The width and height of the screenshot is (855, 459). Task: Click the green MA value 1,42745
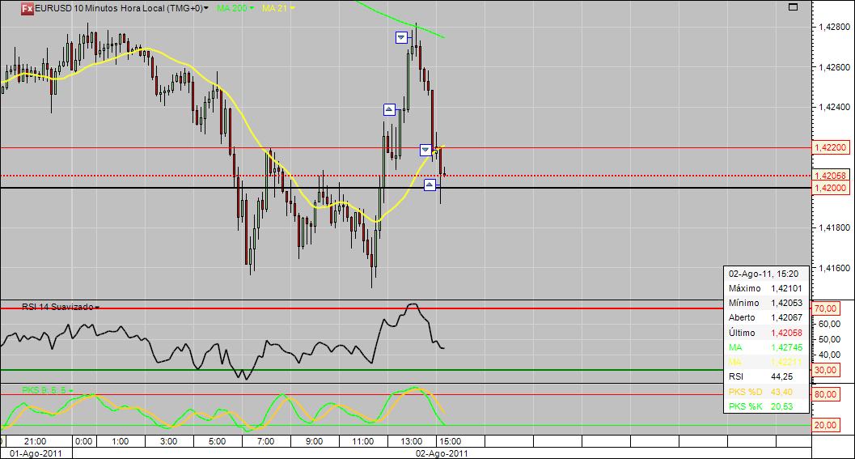pyautogui.click(x=786, y=347)
